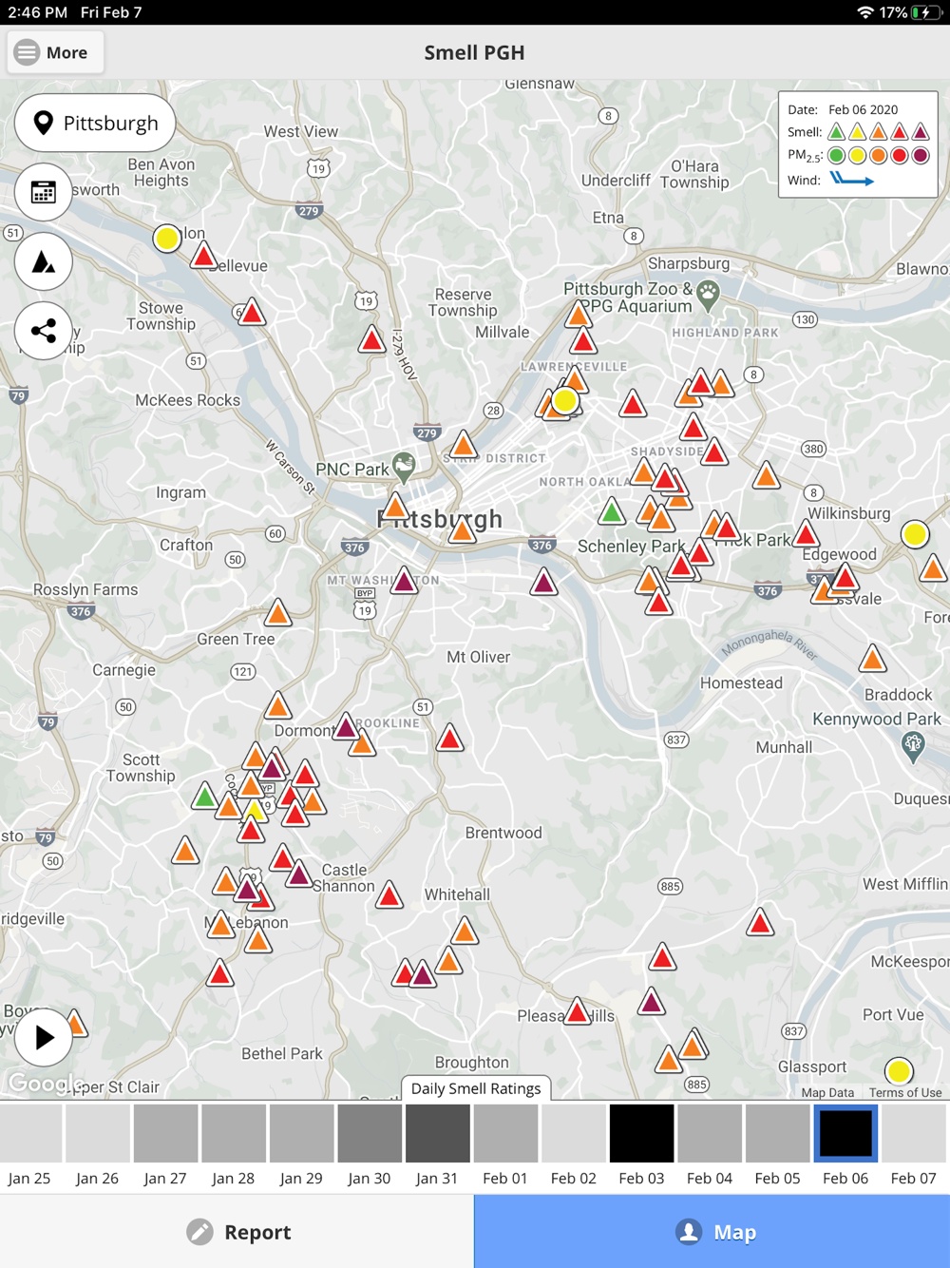Select the Jan 25 smell rating day

(29, 1145)
